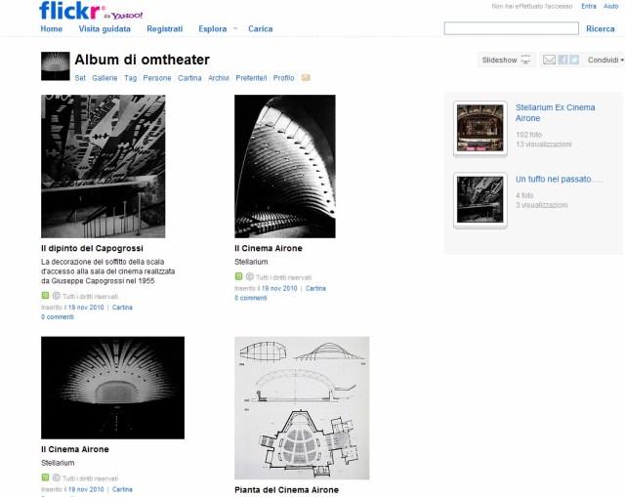Click FlickrMail envelope icon next to Profilo
Viewport: 625px width, 497px height.
[x=306, y=78]
